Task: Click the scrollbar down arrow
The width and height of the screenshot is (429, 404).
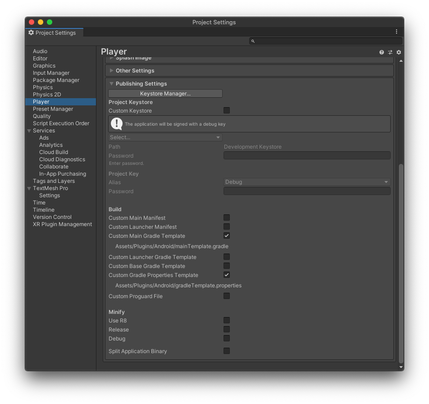Action: click(401, 367)
